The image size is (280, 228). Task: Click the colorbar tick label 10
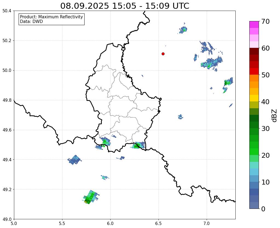point(265,182)
